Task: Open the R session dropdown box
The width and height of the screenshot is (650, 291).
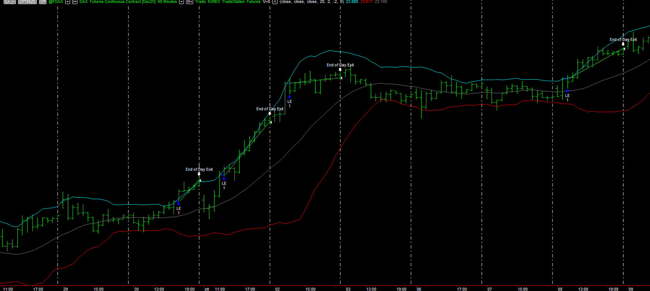Action: click(x=189, y=2)
